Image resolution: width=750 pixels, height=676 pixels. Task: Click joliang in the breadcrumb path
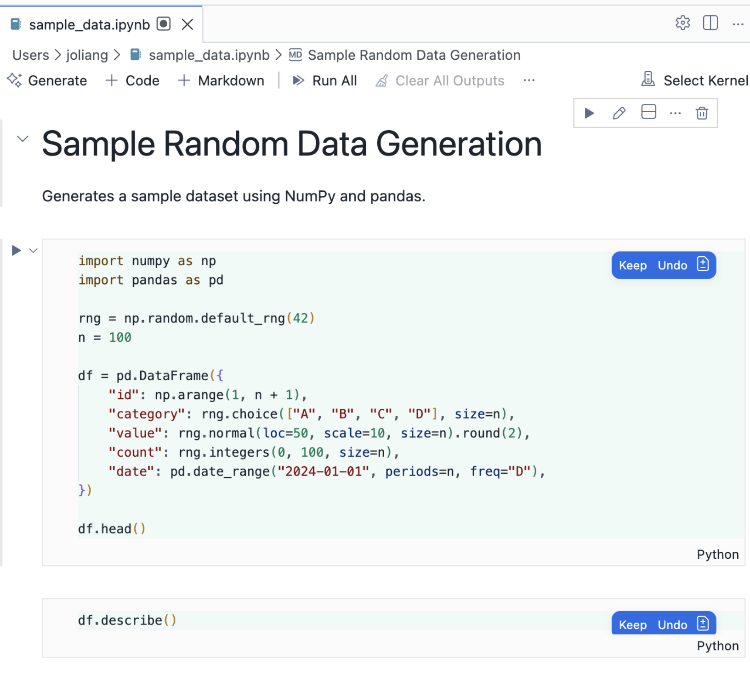[x=87, y=55]
